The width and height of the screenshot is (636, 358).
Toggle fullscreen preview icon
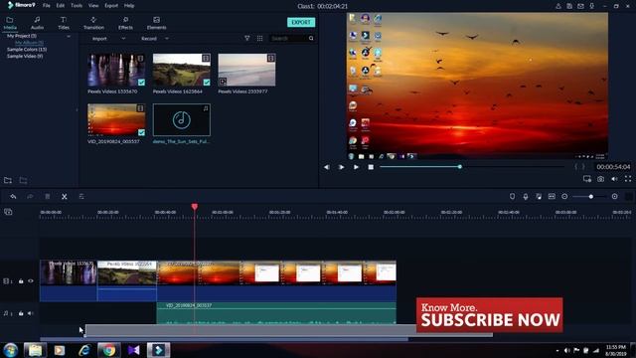(x=628, y=179)
